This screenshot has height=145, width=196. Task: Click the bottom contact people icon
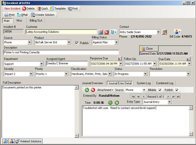(x=11, y=141)
